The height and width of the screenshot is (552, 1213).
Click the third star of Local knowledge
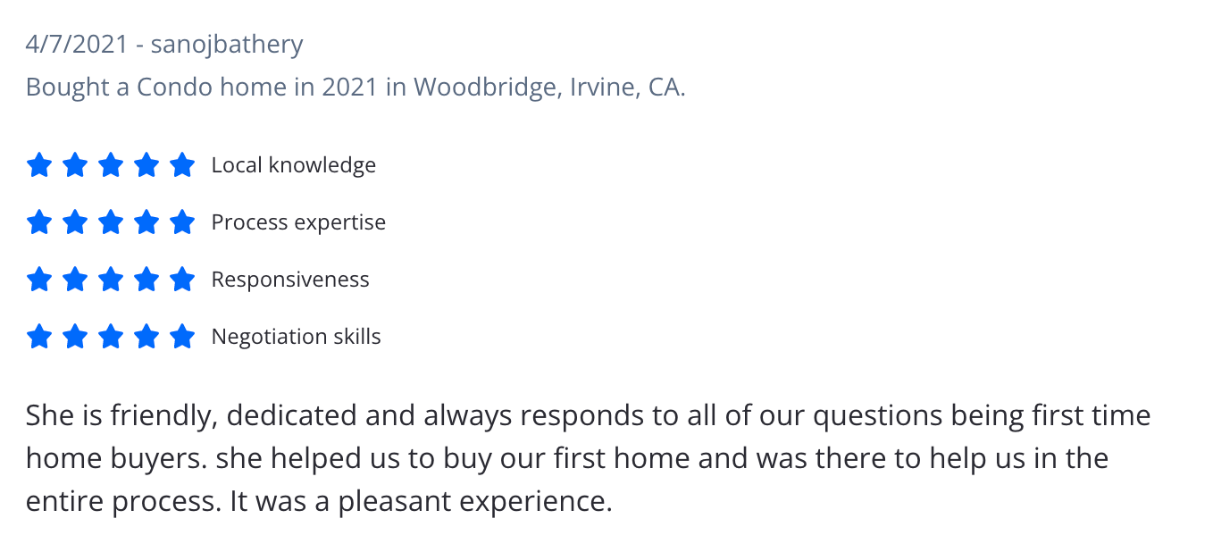(x=111, y=165)
